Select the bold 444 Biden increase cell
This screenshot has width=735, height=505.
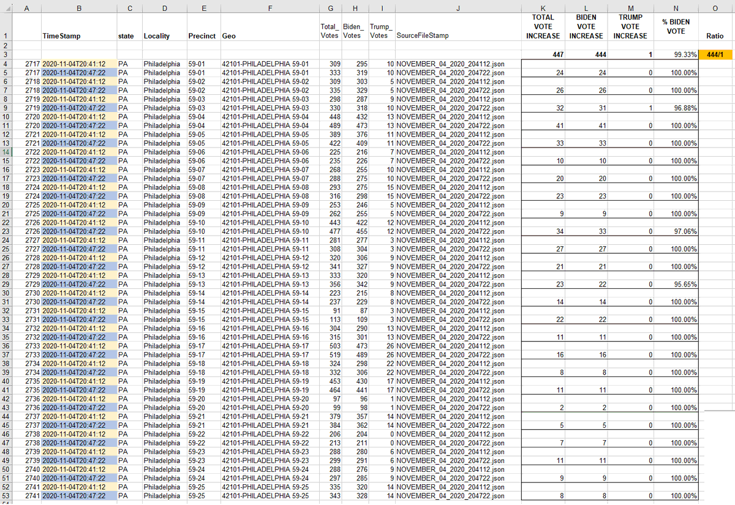coord(586,54)
